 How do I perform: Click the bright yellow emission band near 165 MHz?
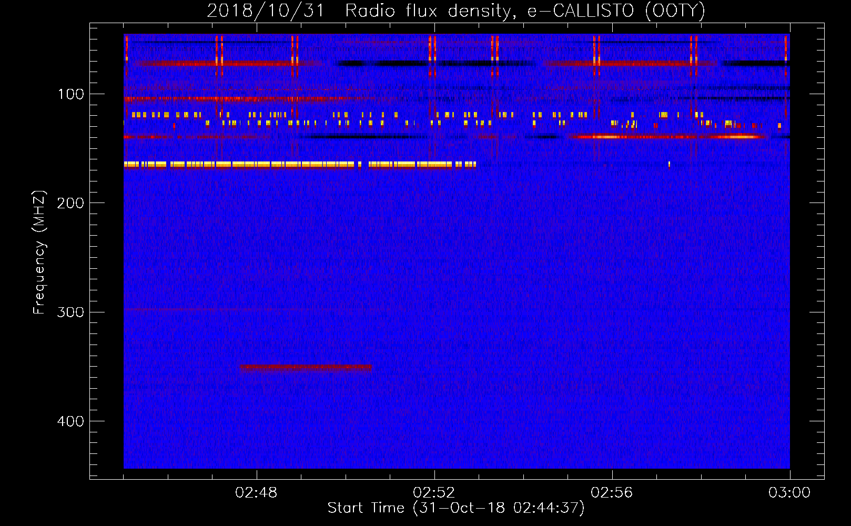click(x=300, y=165)
